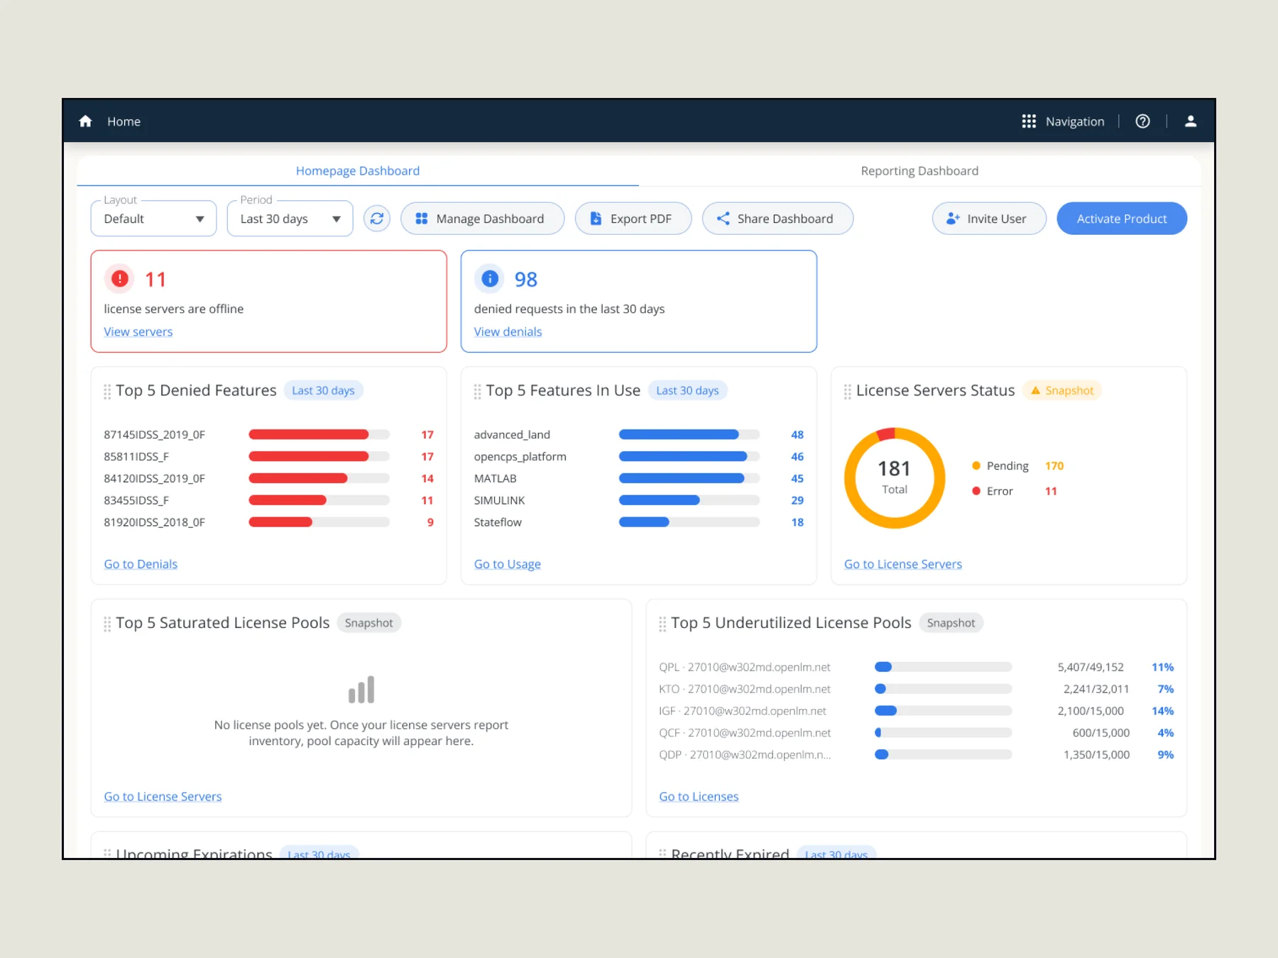Switch to the Homepage Dashboard tab
Viewport: 1278px width, 958px height.
(x=358, y=171)
